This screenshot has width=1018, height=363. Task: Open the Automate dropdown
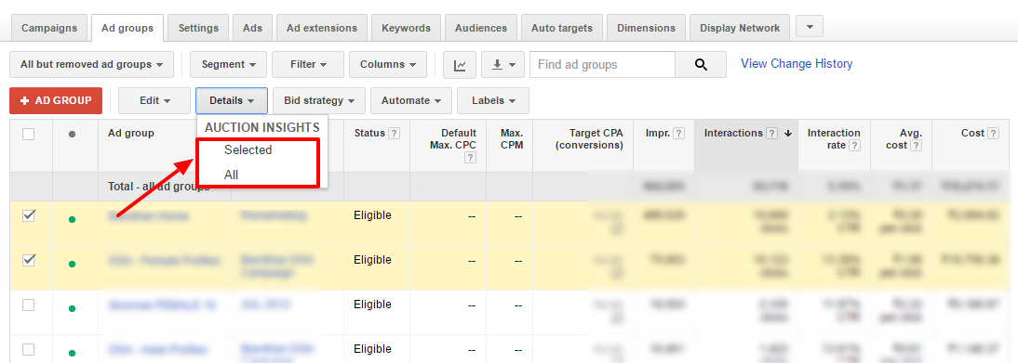pos(411,100)
